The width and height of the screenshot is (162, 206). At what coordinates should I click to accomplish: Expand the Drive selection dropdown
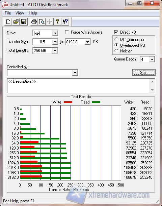pos(55,33)
